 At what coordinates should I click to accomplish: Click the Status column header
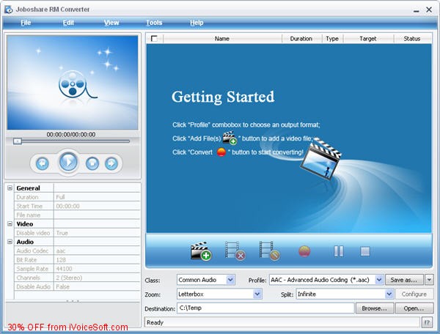(x=412, y=39)
